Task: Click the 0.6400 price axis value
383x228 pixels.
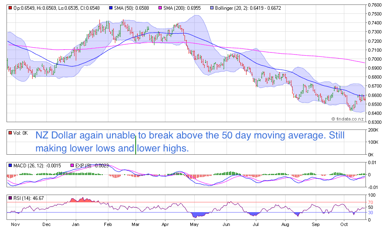Action: (x=375, y=113)
